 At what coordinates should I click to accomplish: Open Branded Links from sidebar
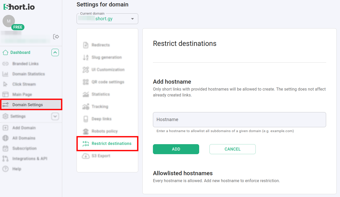[x=25, y=64]
